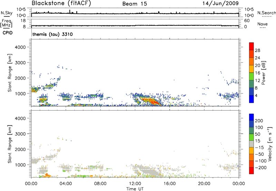Viewport: 276px width, 191px height.
Task: Click the gray segment of the velocity colorbar
Action: (252, 144)
